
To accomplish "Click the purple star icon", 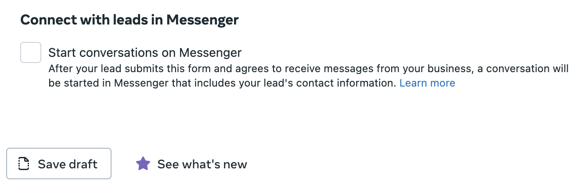I will 143,164.
